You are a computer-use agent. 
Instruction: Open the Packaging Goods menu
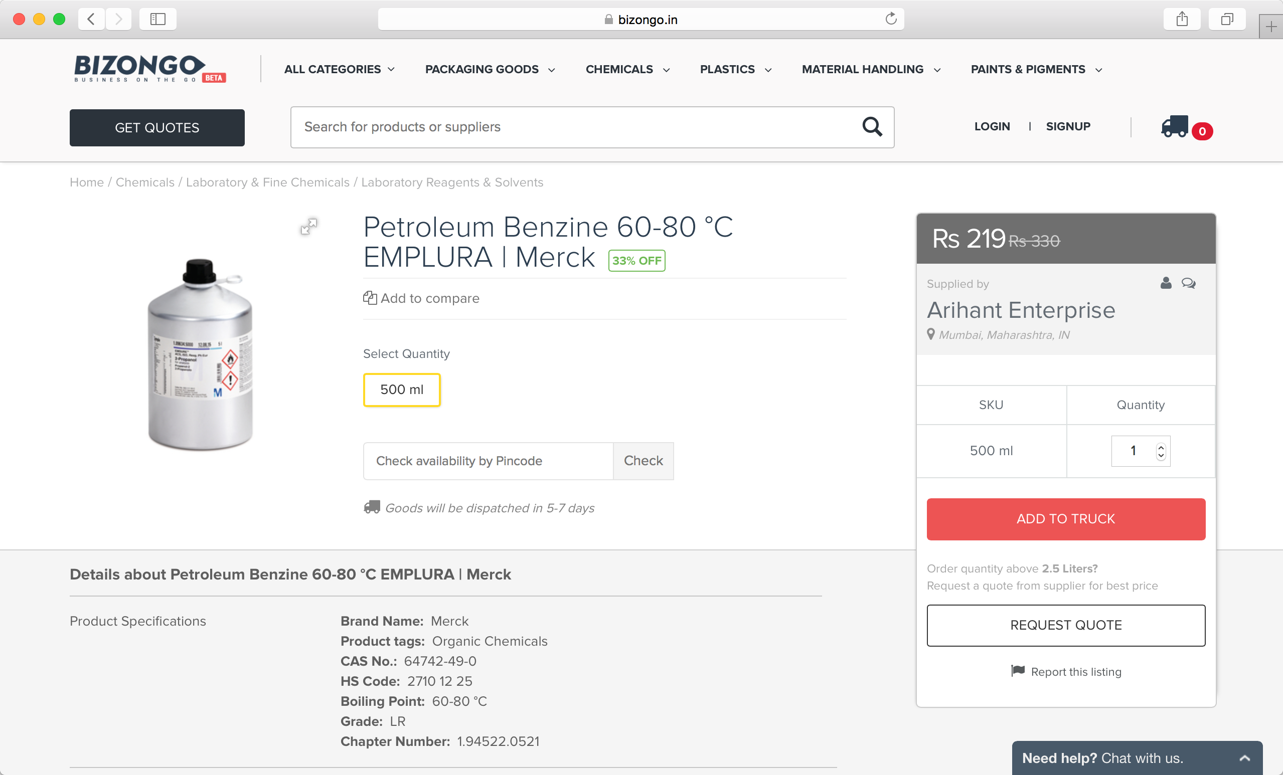(x=490, y=69)
